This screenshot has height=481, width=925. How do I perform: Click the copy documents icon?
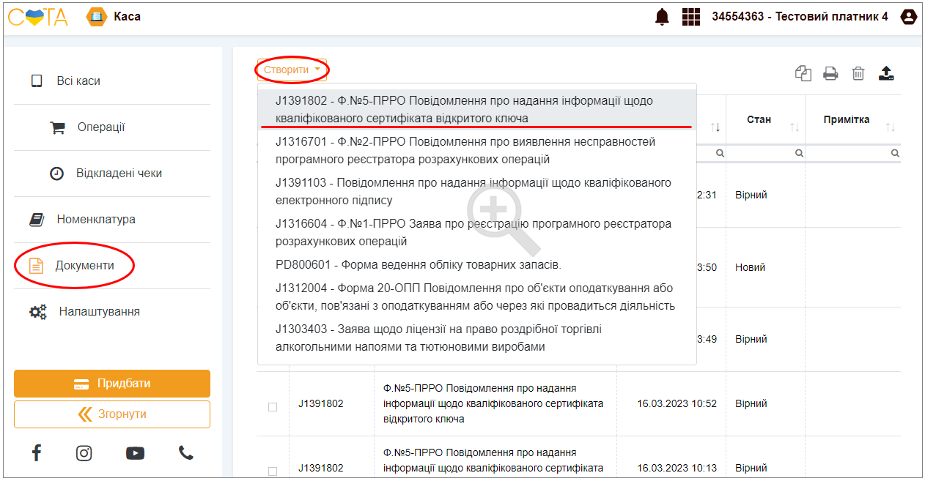803,72
